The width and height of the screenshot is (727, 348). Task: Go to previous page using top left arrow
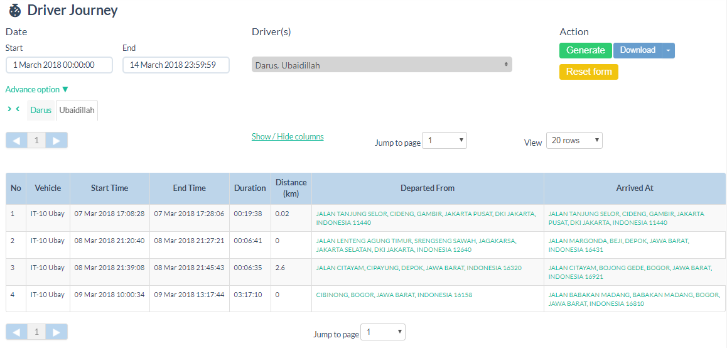pos(16,140)
